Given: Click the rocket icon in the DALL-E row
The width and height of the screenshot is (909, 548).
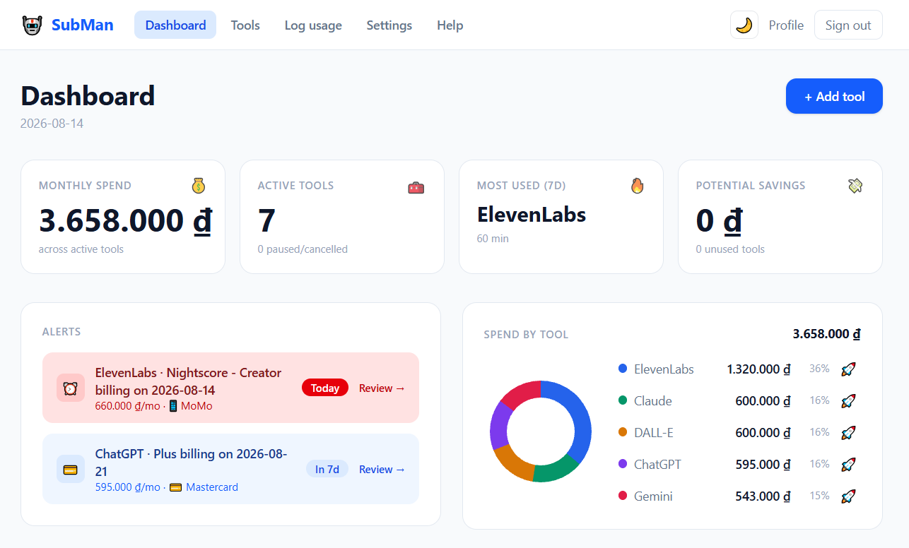Looking at the screenshot, I should pos(848,432).
